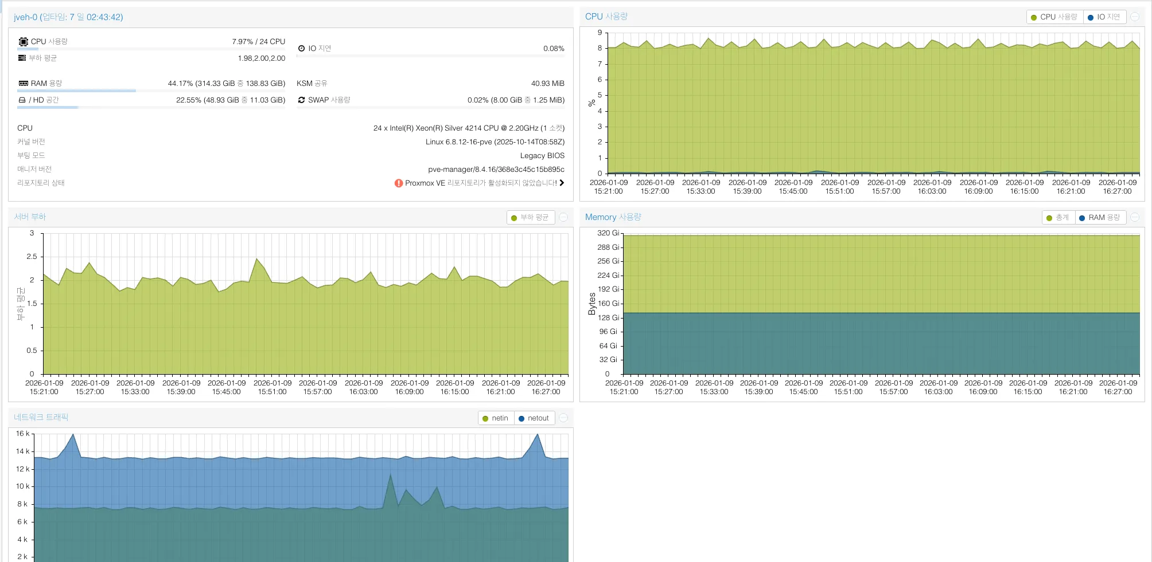Click the round zoom-reset button on the 네트워크 트래픽 chart
1152x562 pixels.
pyautogui.click(x=563, y=418)
